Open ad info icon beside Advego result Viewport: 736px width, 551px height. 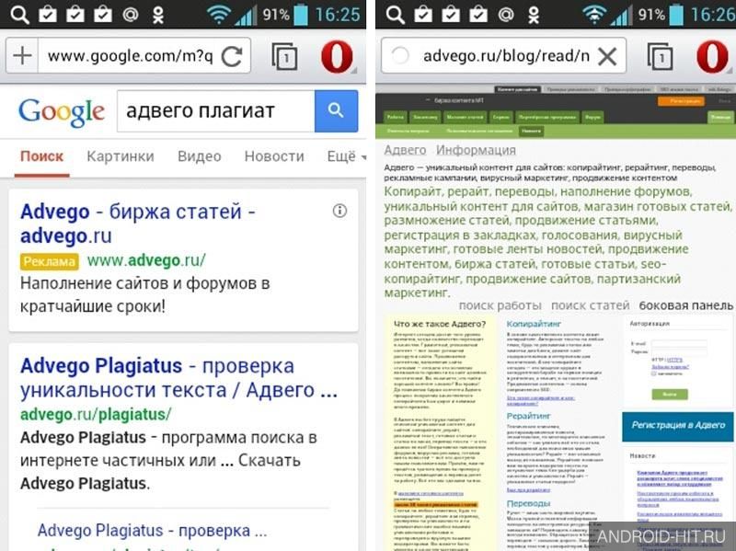coord(339,211)
